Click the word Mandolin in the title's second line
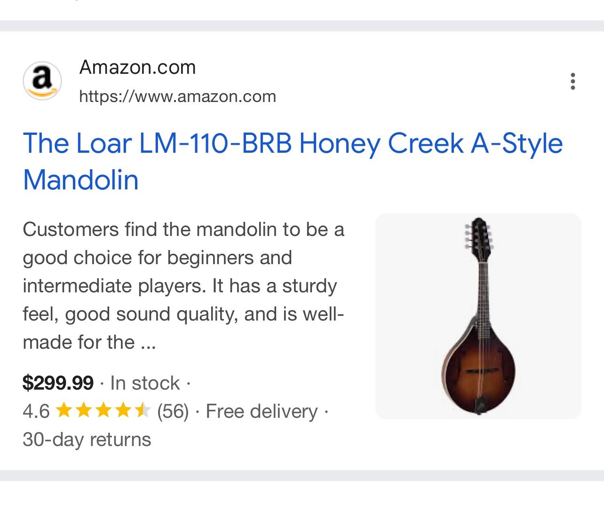 [x=81, y=180]
